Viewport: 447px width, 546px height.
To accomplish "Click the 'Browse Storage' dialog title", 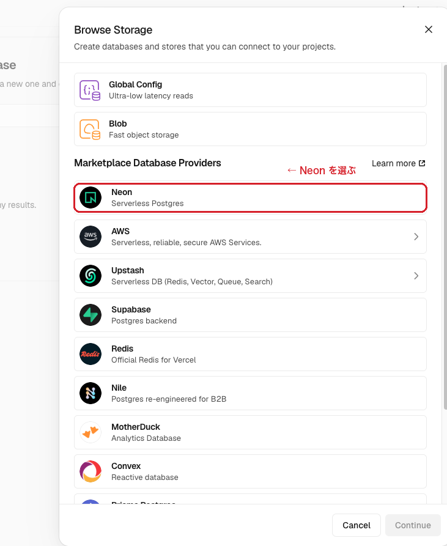I will pos(113,30).
